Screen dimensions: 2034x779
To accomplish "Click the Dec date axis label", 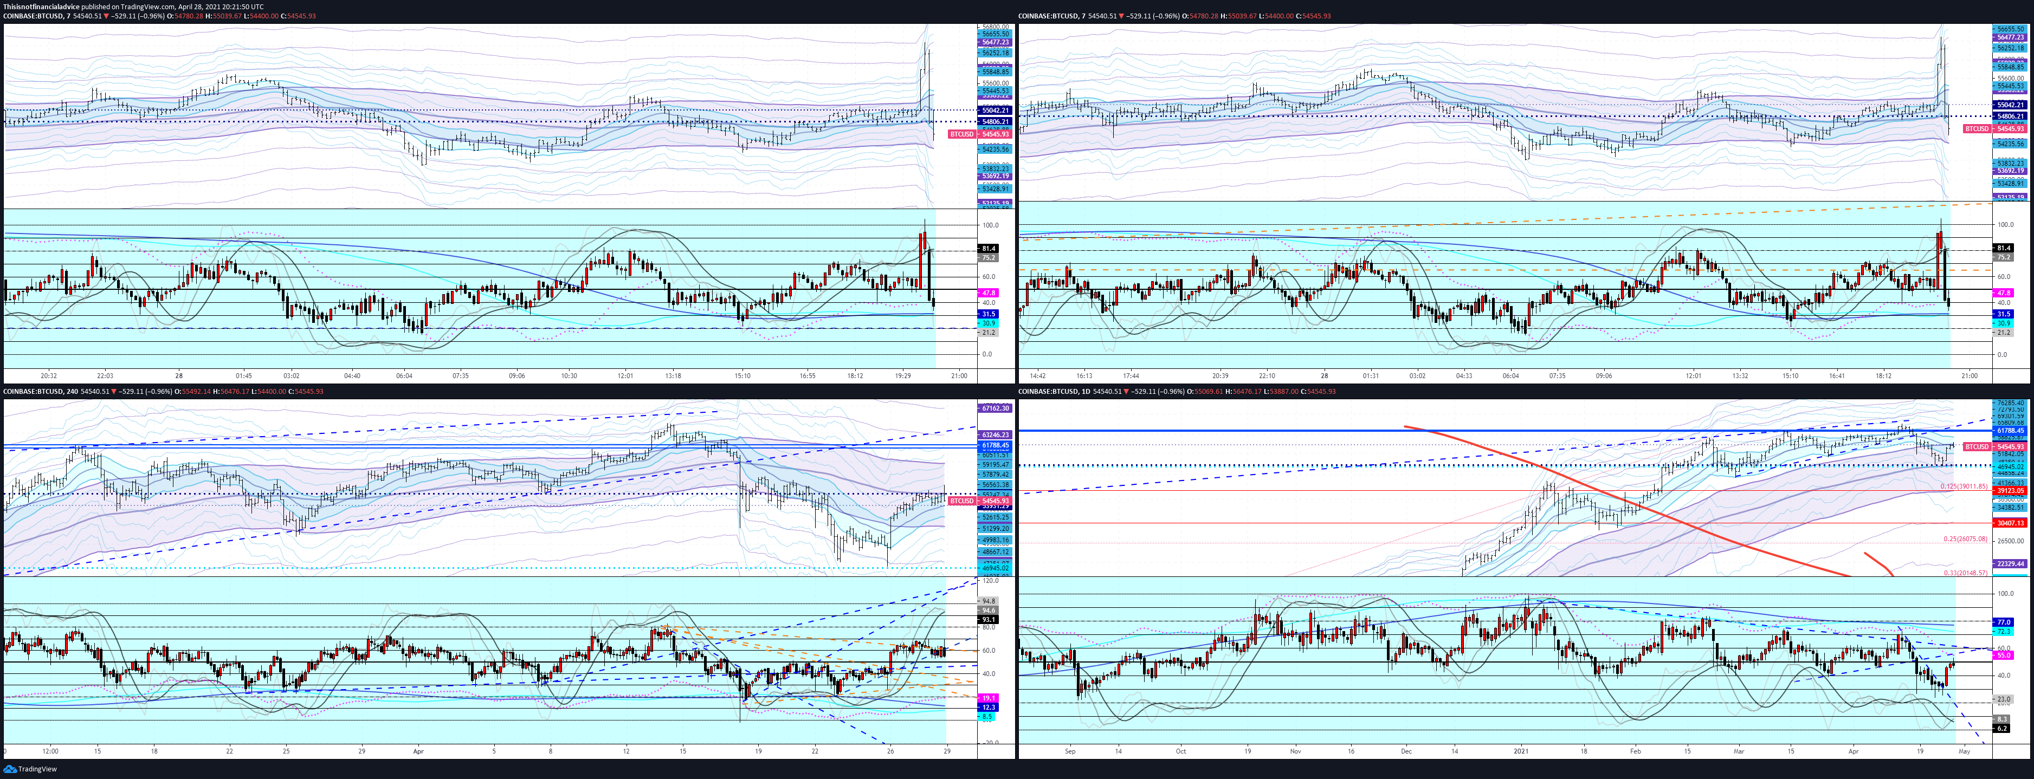I will pos(1406,751).
